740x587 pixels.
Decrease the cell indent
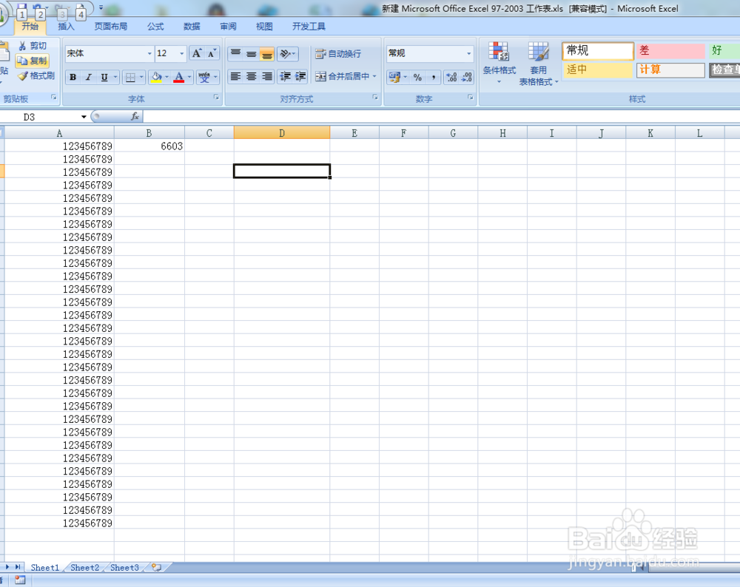click(285, 76)
